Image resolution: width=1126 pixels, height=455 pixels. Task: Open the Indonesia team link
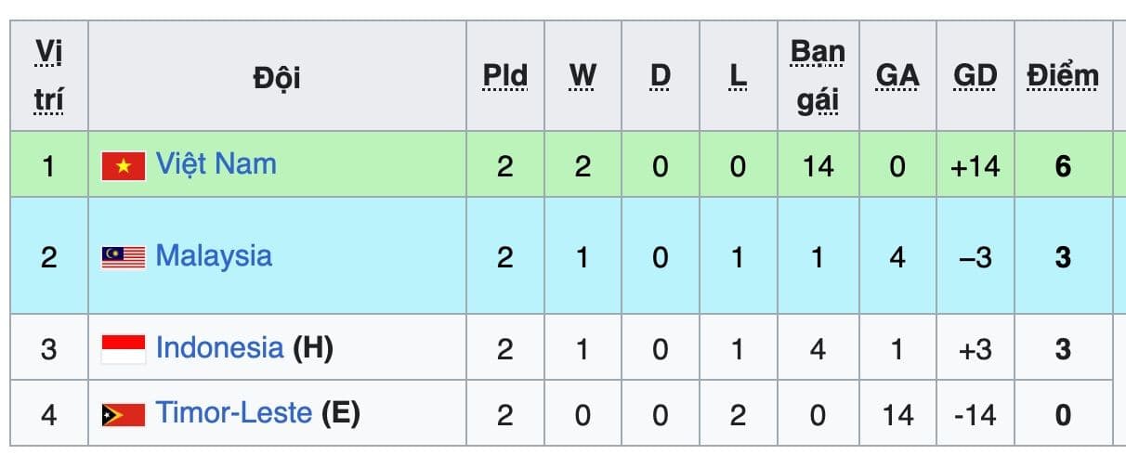coord(219,347)
